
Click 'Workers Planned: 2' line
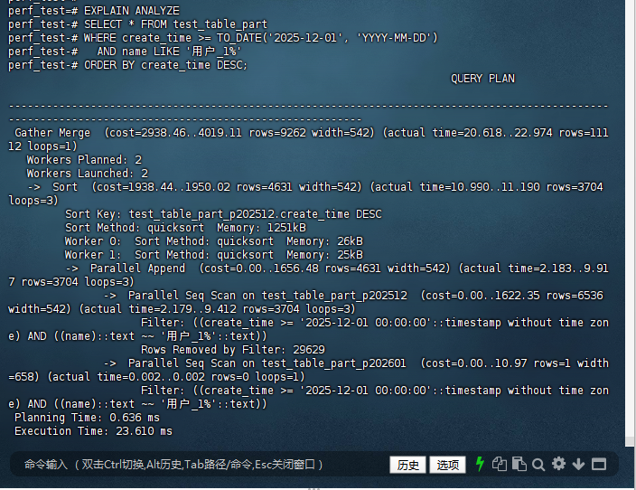click(84, 160)
